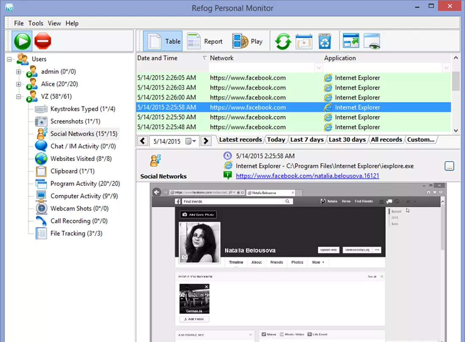Go to previous day with left arrow
The height and width of the screenshot is (342, 465).
coord(142,141)
